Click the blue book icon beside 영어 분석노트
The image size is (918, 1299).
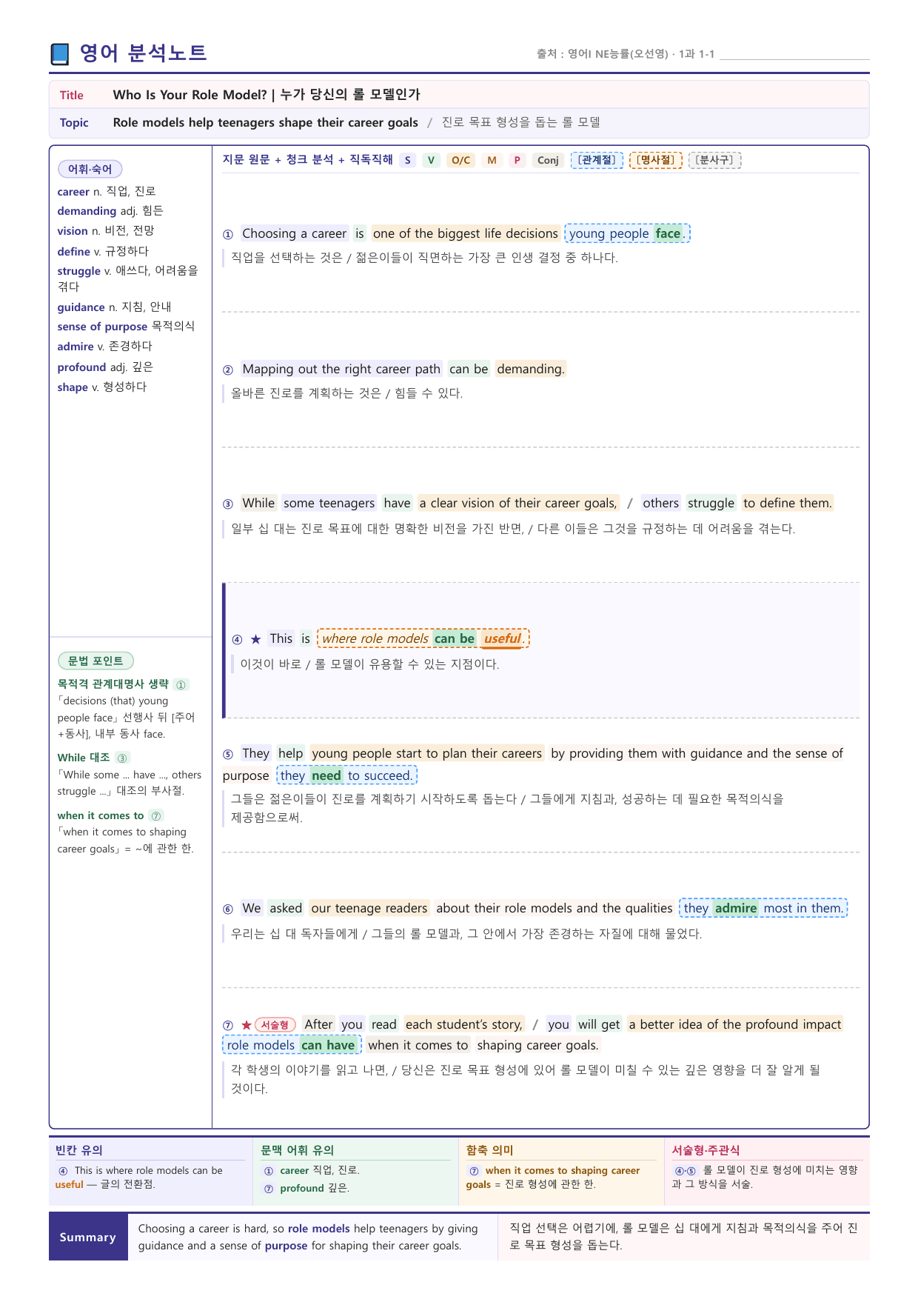coord(59,54)
